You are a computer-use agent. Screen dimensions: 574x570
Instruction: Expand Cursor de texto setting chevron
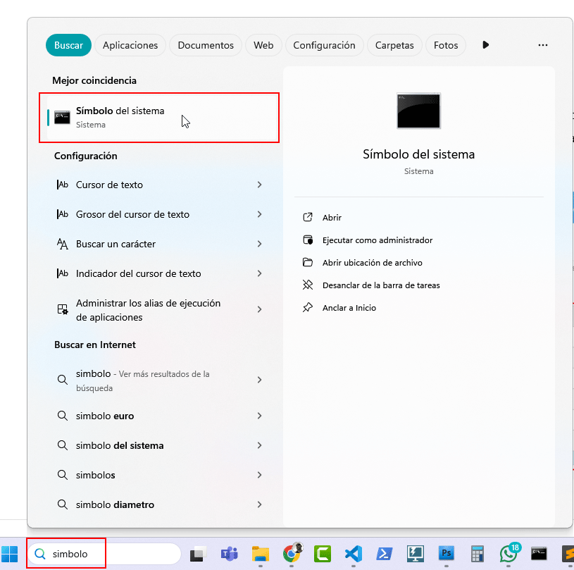click(259, 185)
